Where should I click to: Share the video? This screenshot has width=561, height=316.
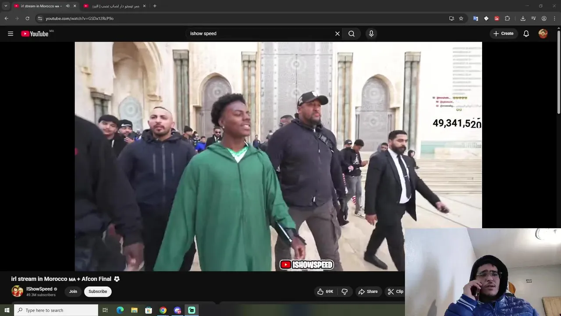point(368,291)
